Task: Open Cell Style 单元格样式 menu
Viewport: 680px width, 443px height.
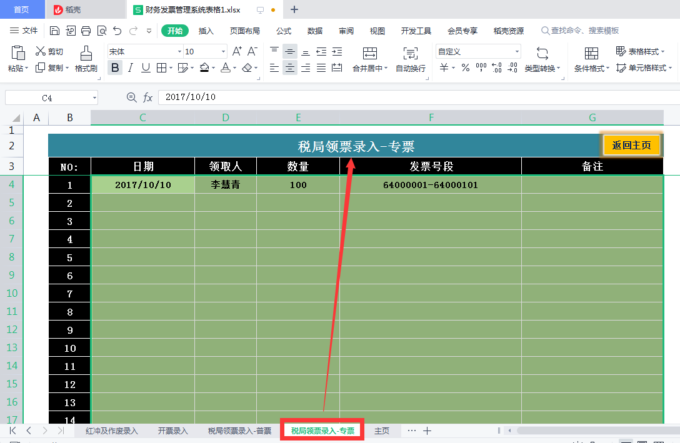Action: click(x=644, y=68)
